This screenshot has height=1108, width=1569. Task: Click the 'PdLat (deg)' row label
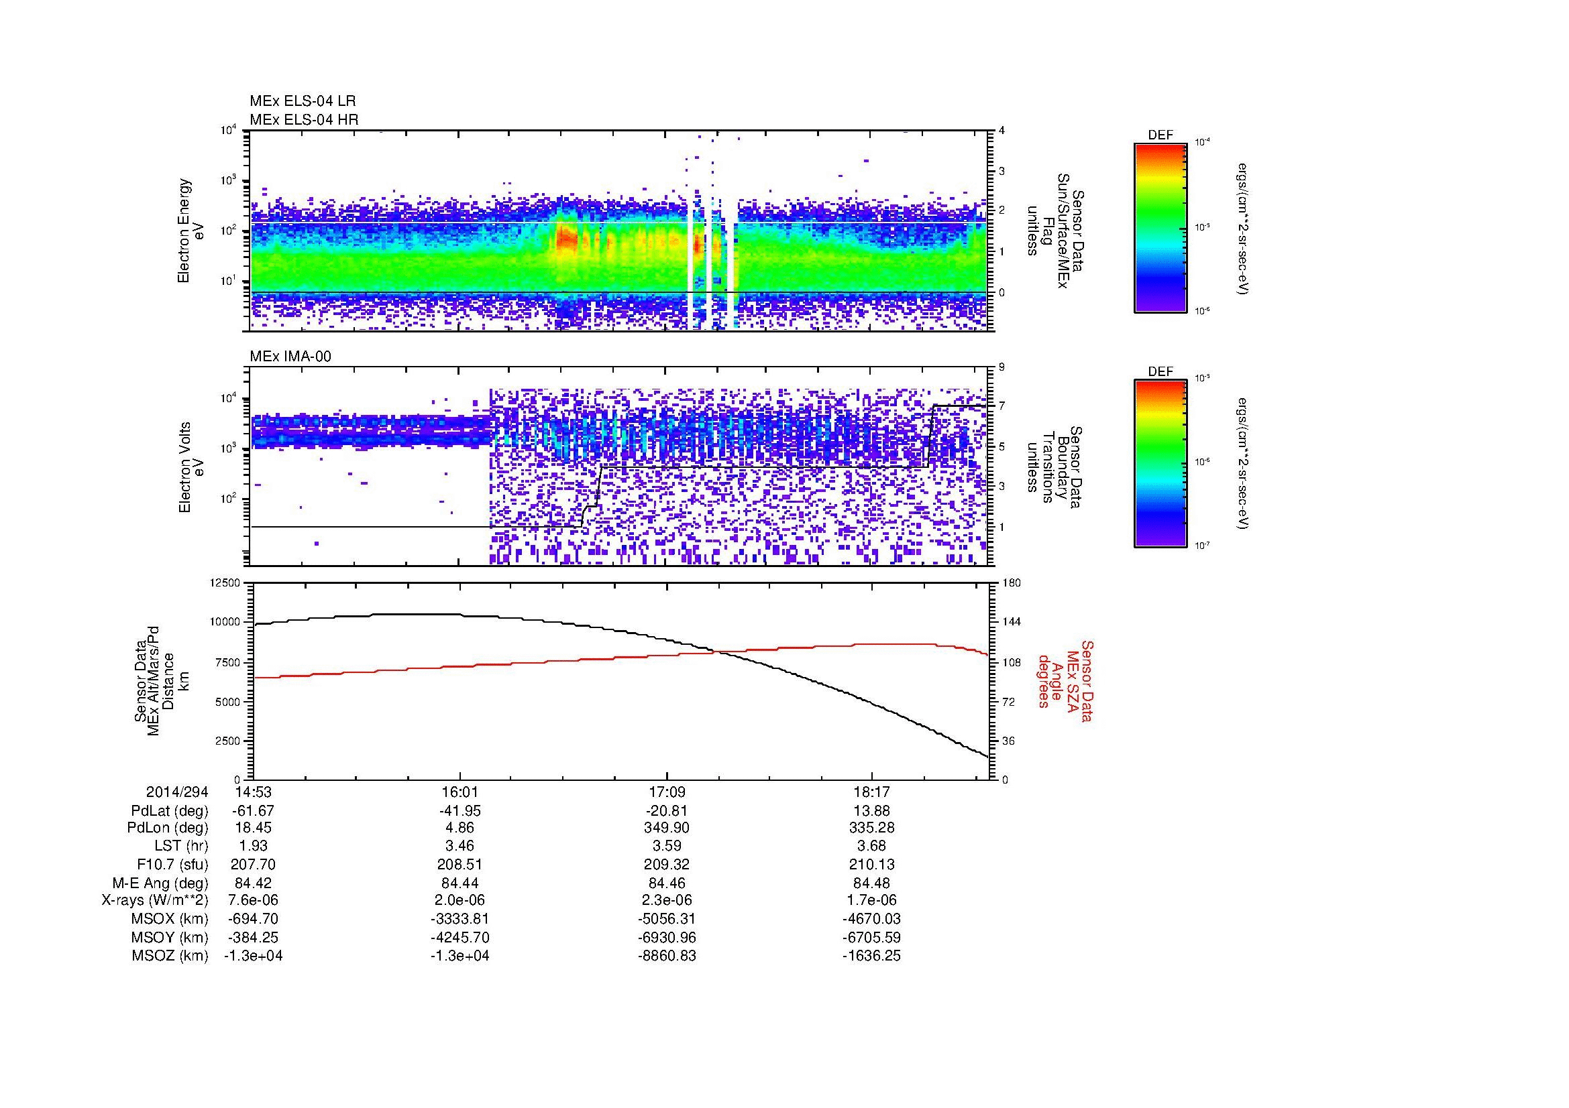point(170,811)
